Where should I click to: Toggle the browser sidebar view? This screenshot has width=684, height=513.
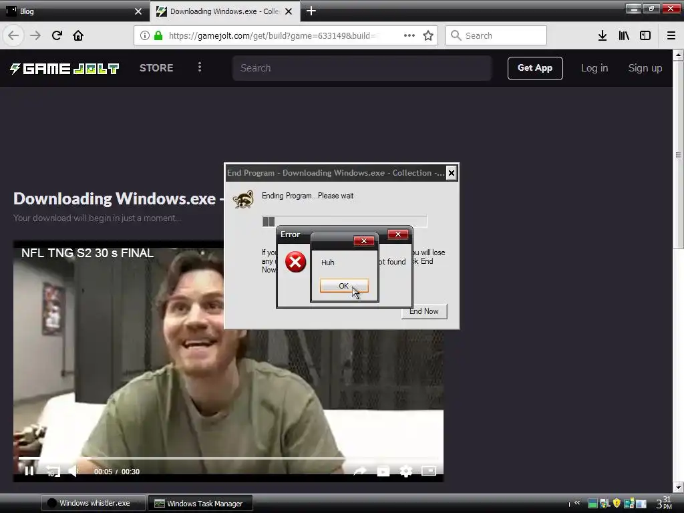click(x=645, y=35)
